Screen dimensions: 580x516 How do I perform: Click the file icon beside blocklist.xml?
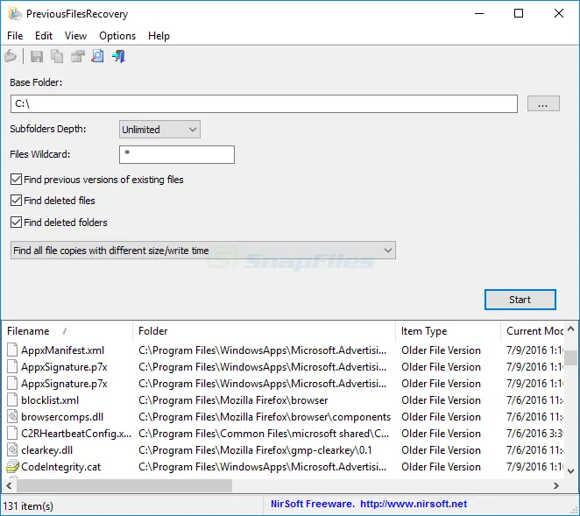click(x=12, y=400)
